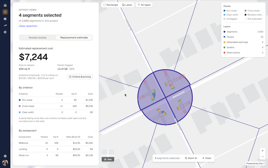268x168 pixels.
Task: Click the Not evaluated legend entry
Action: tap(253, 19)
